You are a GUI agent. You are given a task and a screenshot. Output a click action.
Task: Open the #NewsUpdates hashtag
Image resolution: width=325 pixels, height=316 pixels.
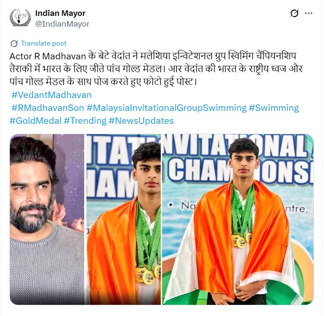pos(141,121)
